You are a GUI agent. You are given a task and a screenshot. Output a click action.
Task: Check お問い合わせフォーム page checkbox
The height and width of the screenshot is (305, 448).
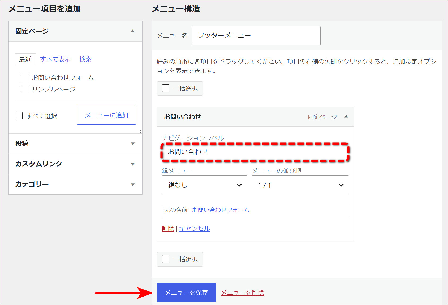click(x=24, y=78)
